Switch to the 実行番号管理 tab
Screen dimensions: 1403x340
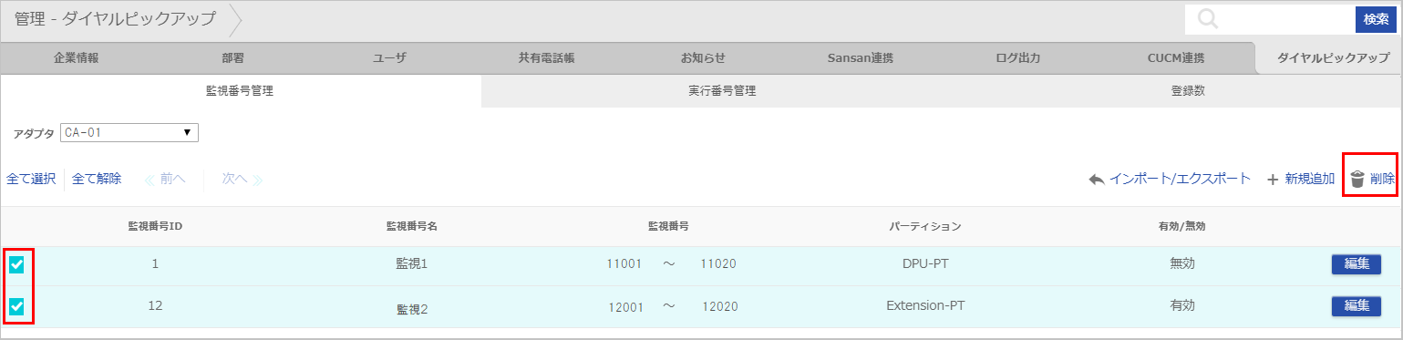pos(722,91)
